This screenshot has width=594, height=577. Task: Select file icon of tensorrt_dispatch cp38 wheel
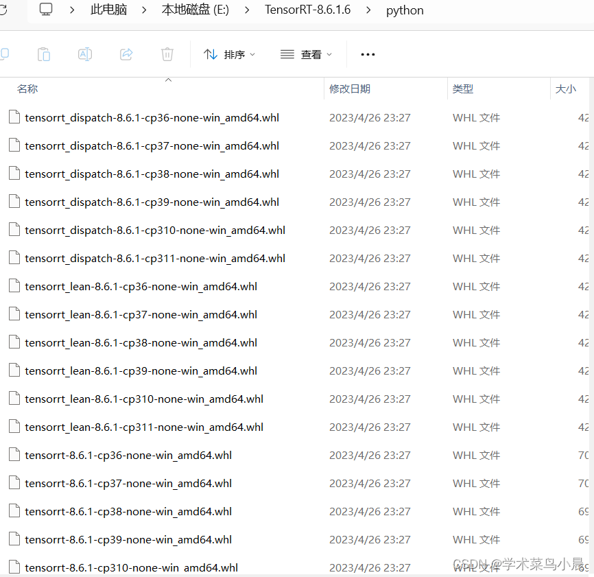pyautogui.click(x=14, y=173)
